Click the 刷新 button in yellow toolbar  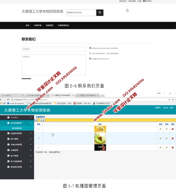[x=36, y=120]
